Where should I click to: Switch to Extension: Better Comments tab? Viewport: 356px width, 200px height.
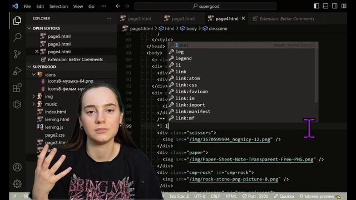tap(284, 18)
